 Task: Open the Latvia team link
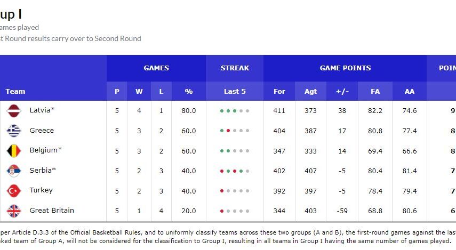coord(41,110)
